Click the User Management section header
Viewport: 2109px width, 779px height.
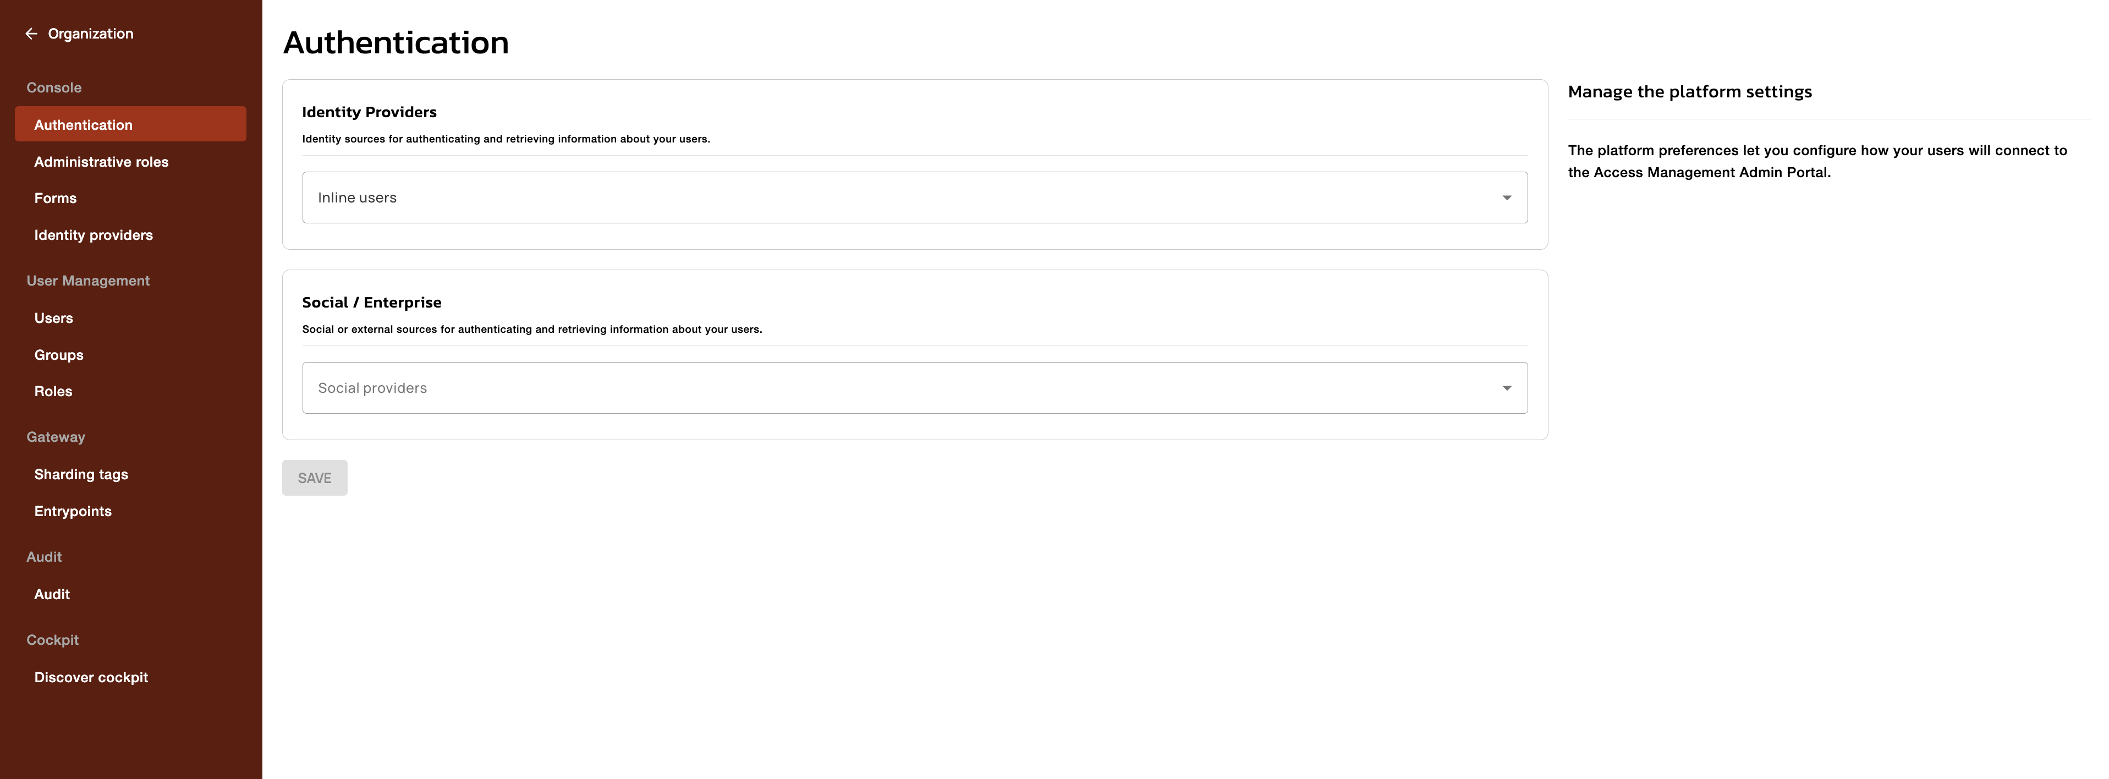pyautogui.click(x=87, y=280)
